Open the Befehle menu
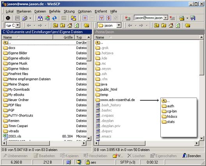206x166 pixels. (55, 11)
